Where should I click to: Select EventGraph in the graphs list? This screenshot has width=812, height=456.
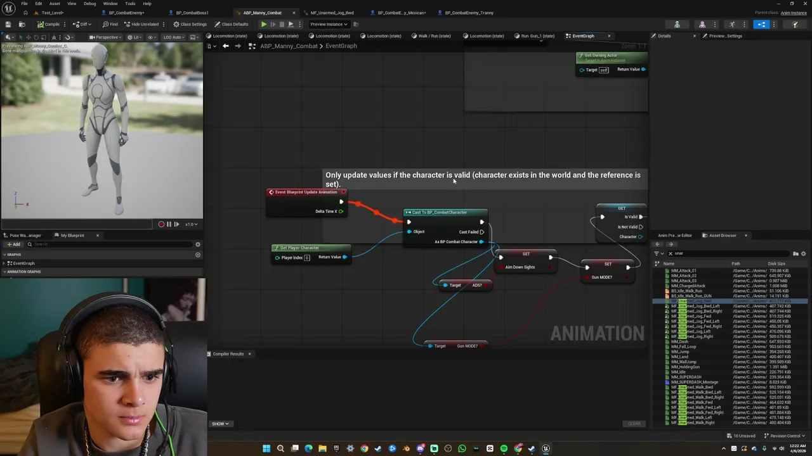click(24, 263)
